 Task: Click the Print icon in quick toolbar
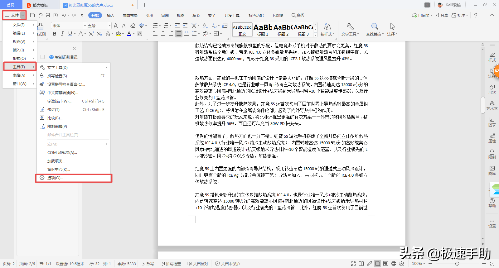pyautogui.click(x=48, y=15)
